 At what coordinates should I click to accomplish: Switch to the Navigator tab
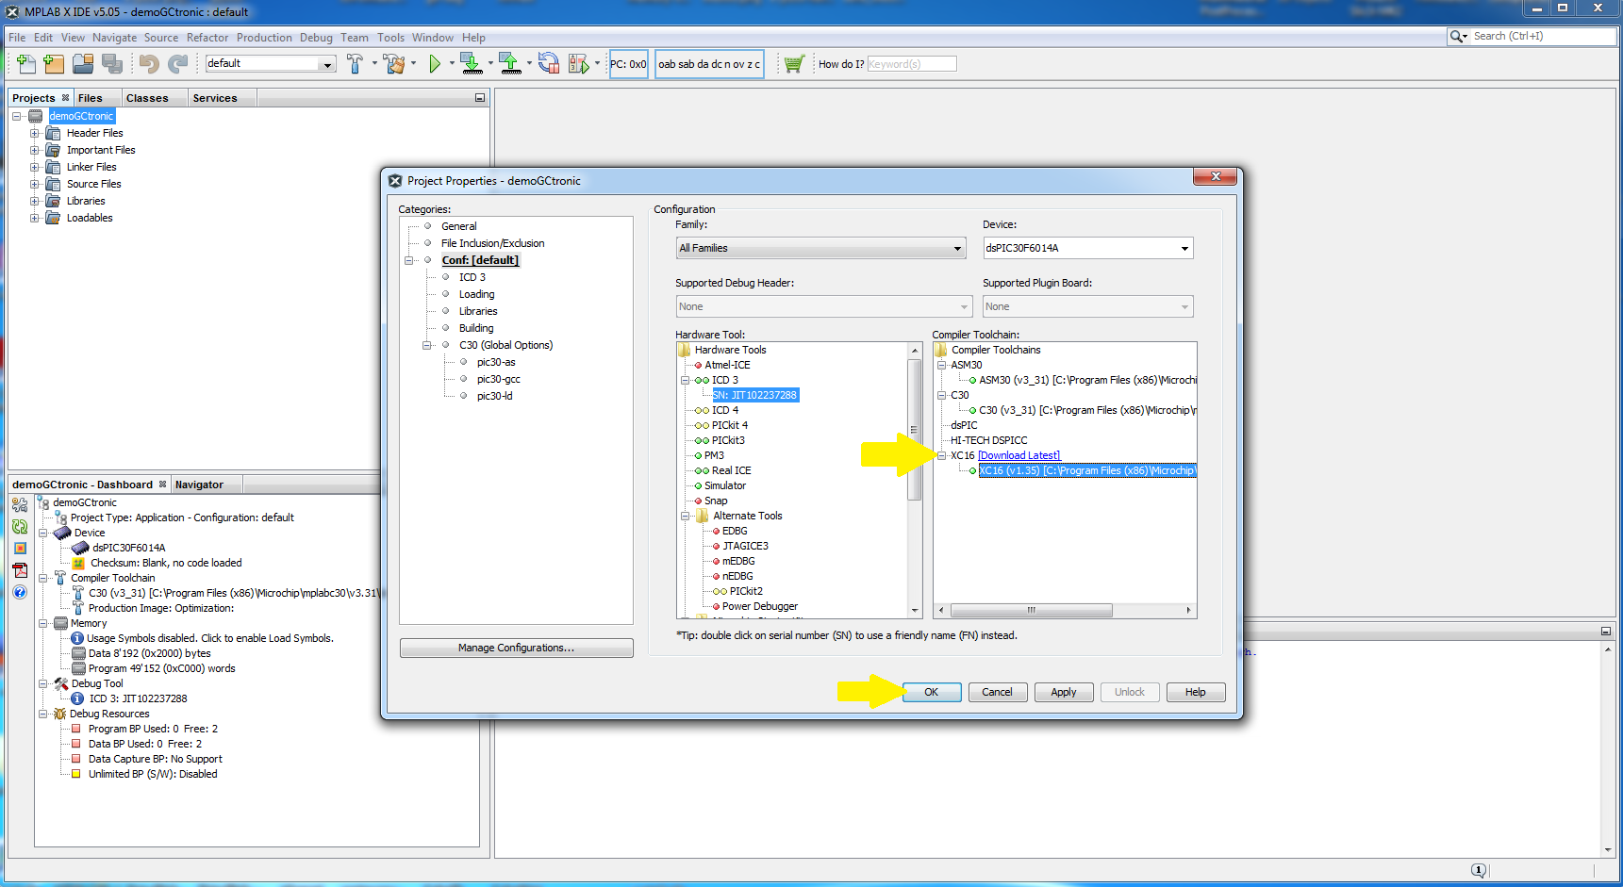pos(199,485)
